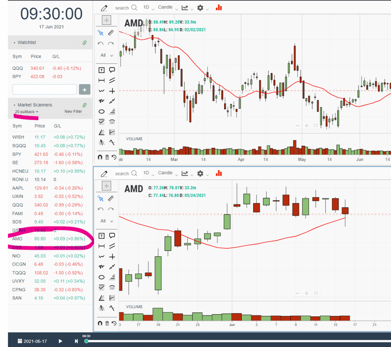Select the trend line drawing tool
The image size is (391, 347).
[x=112, y=80]
